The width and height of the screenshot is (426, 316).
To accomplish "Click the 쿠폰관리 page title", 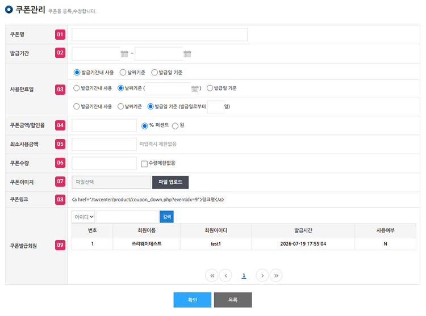I will coord(30,10).
